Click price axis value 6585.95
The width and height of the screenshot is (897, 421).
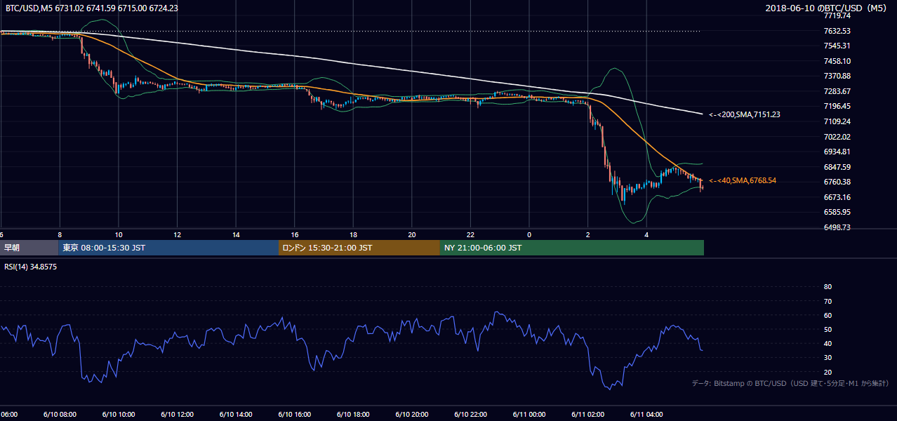(837, 212)
